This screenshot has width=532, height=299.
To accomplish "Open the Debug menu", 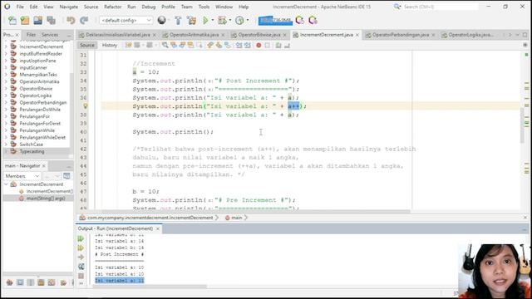I will point(148,7).
